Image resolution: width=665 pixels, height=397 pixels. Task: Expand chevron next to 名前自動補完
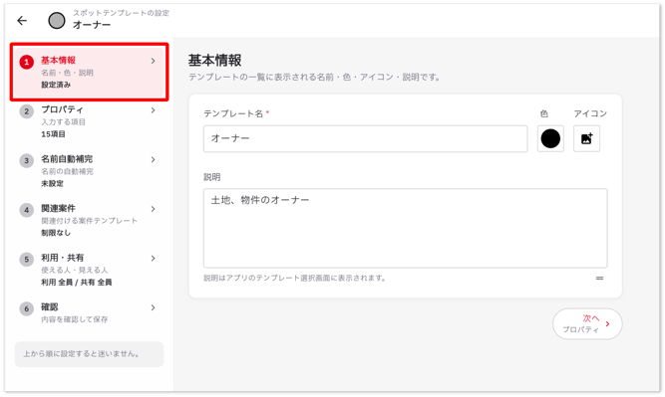(154, 159)
